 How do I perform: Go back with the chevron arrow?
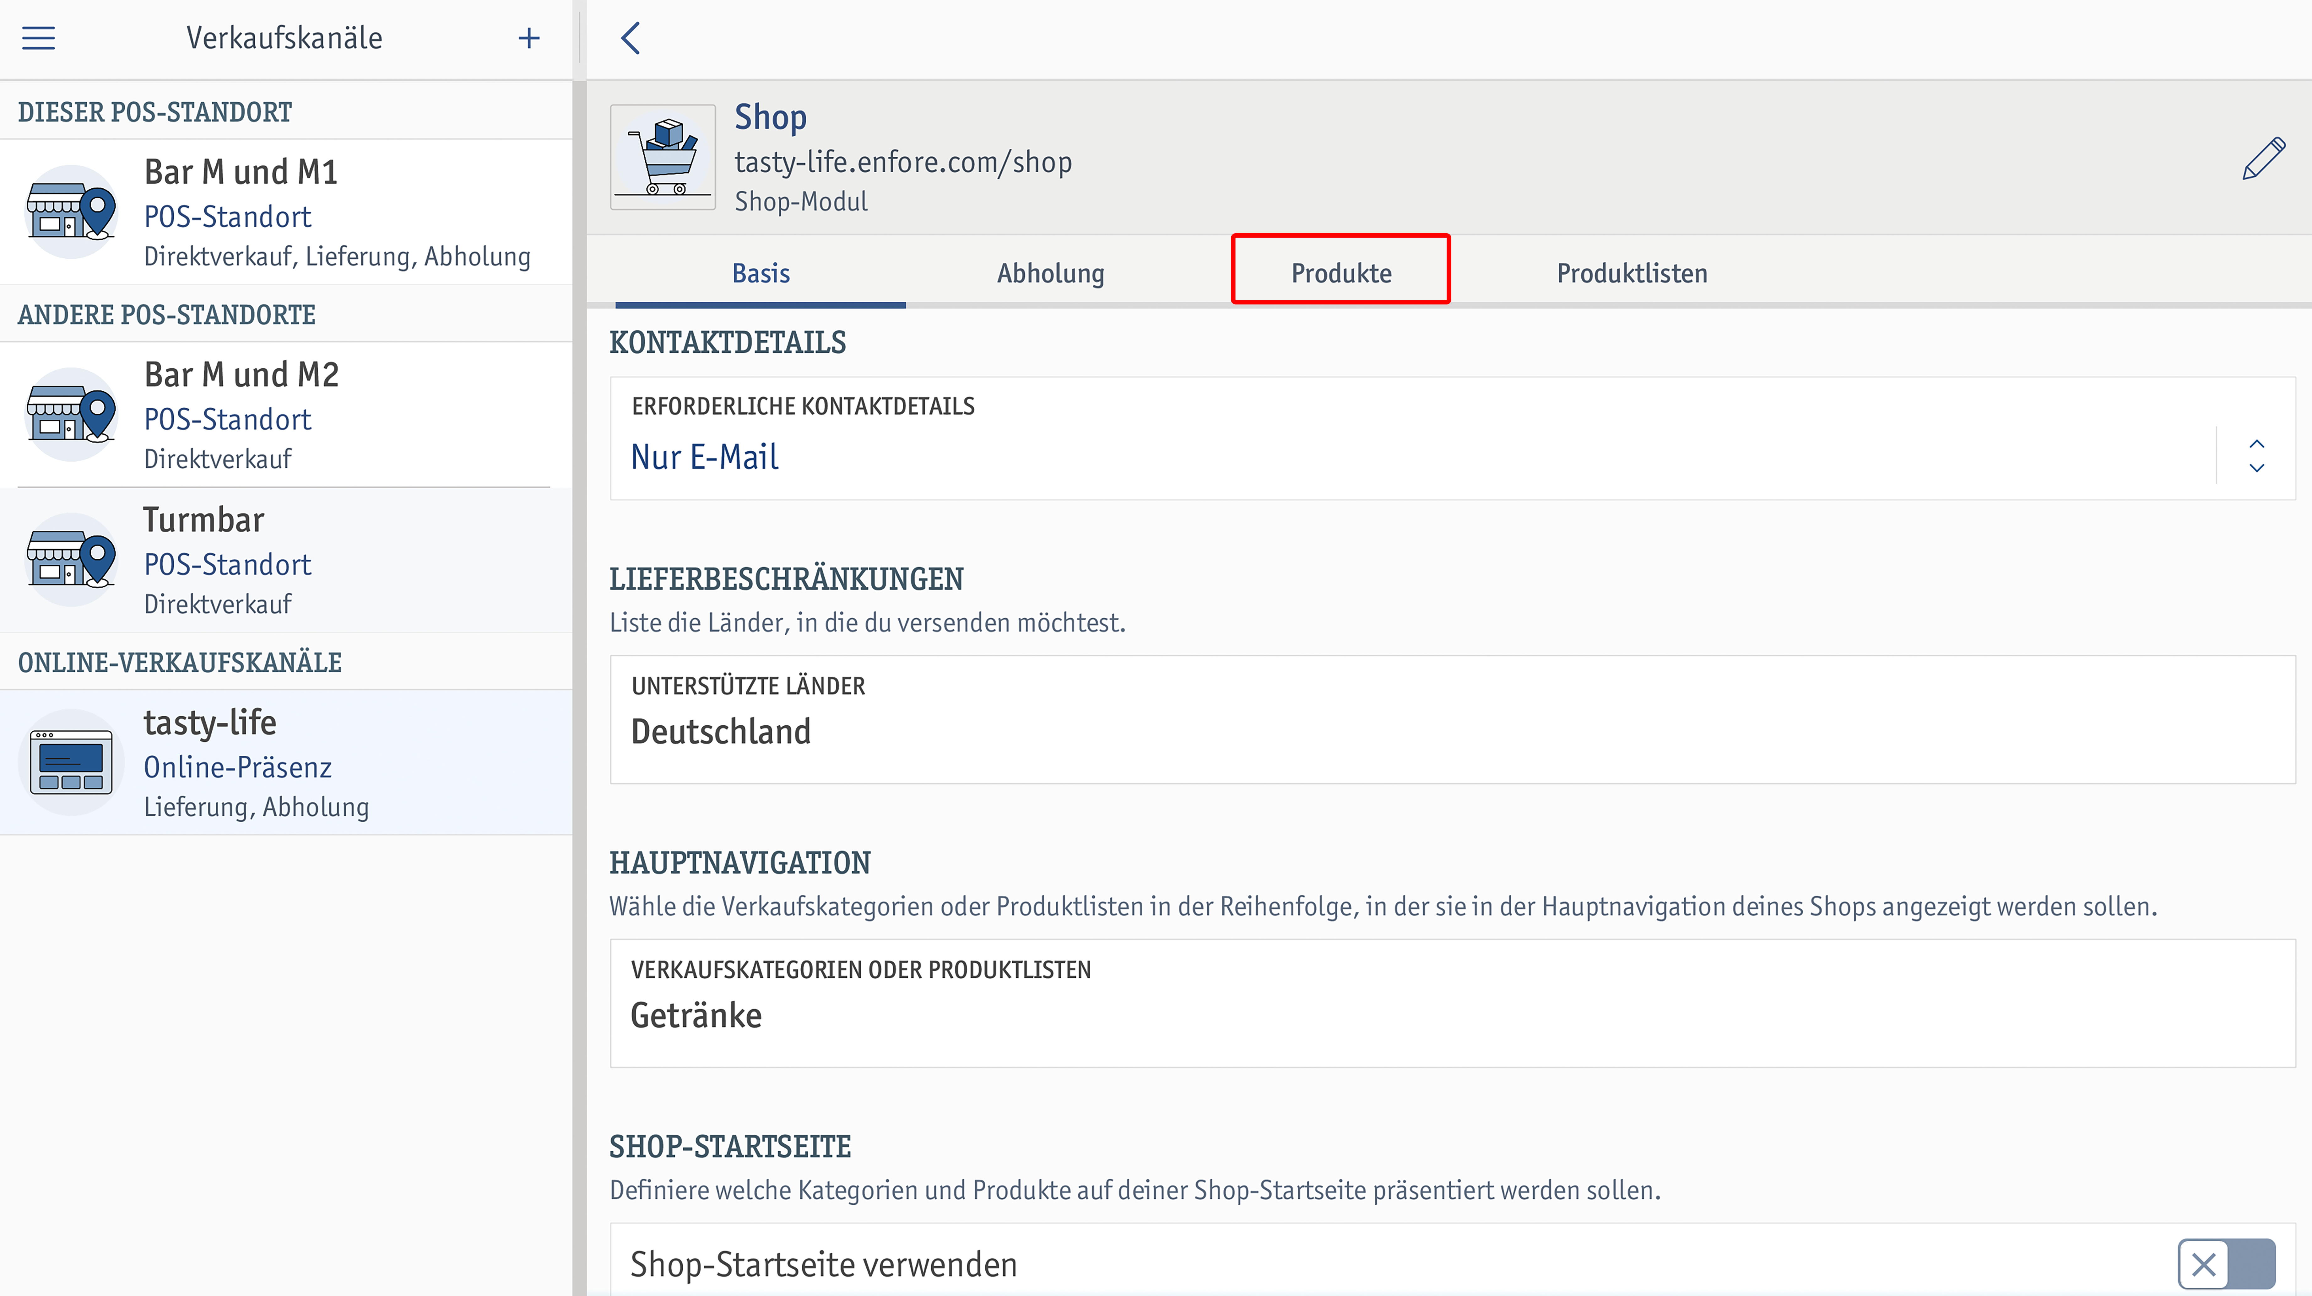(631, 39)
